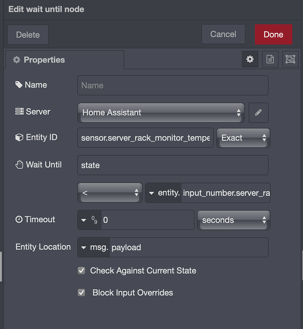Image resolution: width=303 pixels, height=329 pixels.
Task: Click the Entity Location label
Action: pos(43,247)
